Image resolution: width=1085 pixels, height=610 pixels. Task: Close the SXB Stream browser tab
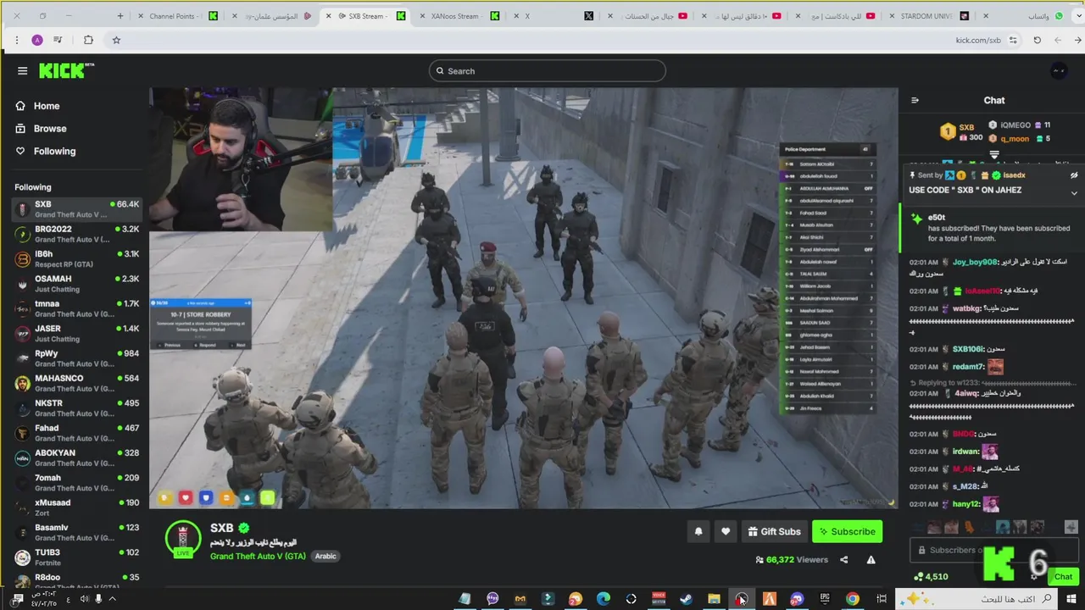pos(329,16)
